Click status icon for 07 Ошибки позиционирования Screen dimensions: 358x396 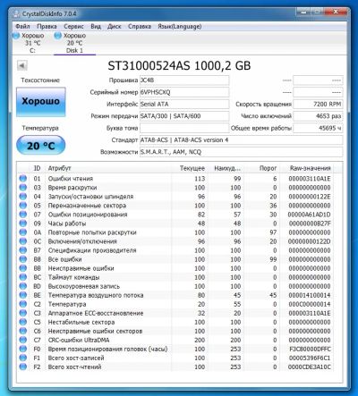click(23, 215)
